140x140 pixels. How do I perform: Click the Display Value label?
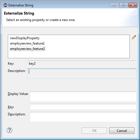pos(18,94)
